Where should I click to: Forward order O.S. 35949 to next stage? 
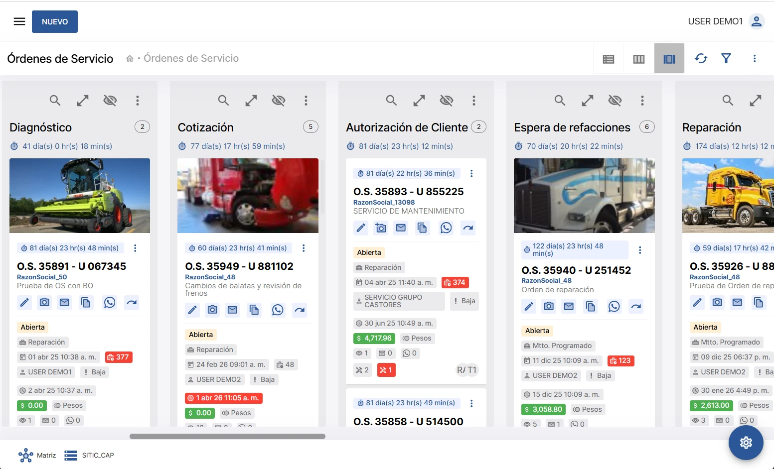coord(300,310)
